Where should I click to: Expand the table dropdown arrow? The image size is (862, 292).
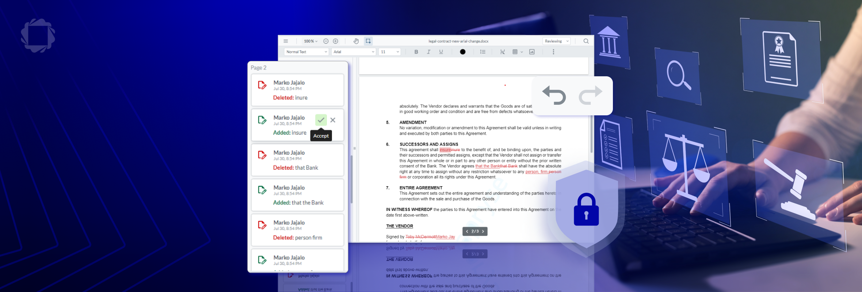point(522,52)
